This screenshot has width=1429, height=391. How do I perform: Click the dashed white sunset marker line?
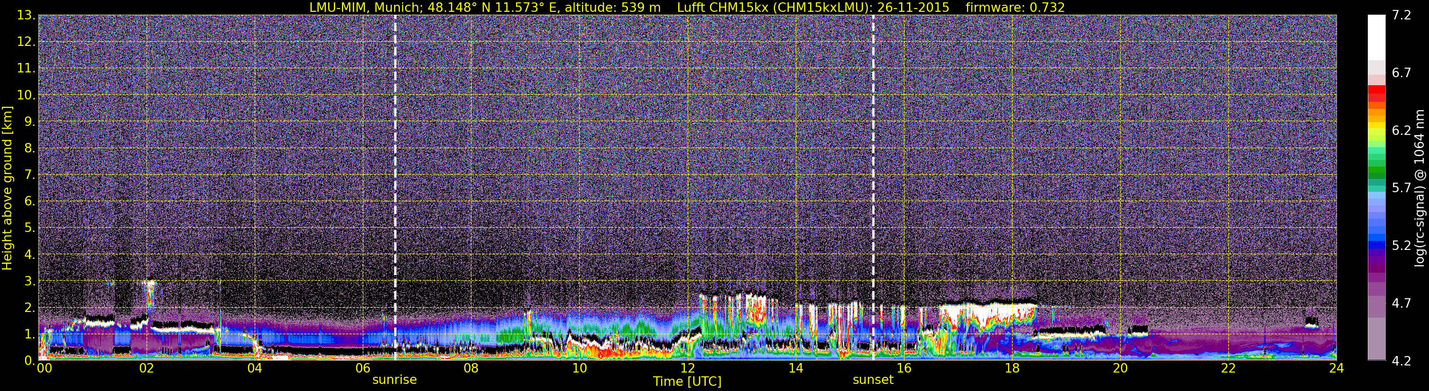873,188
